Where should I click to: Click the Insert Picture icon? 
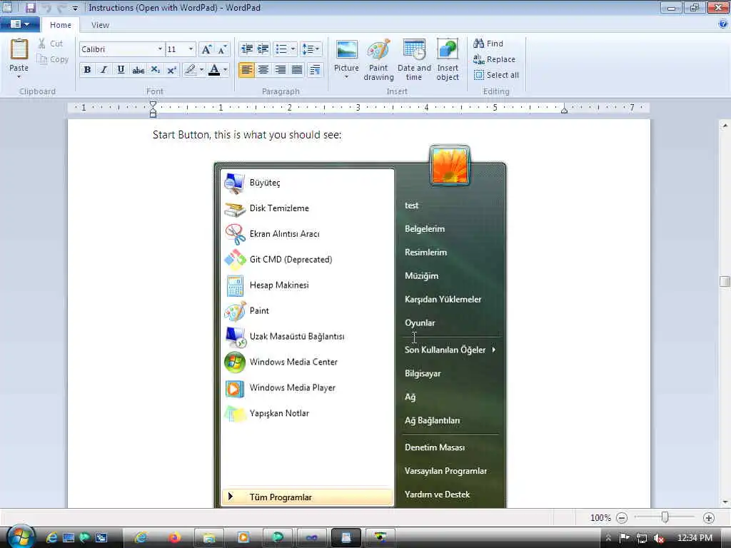coord(346,51)
